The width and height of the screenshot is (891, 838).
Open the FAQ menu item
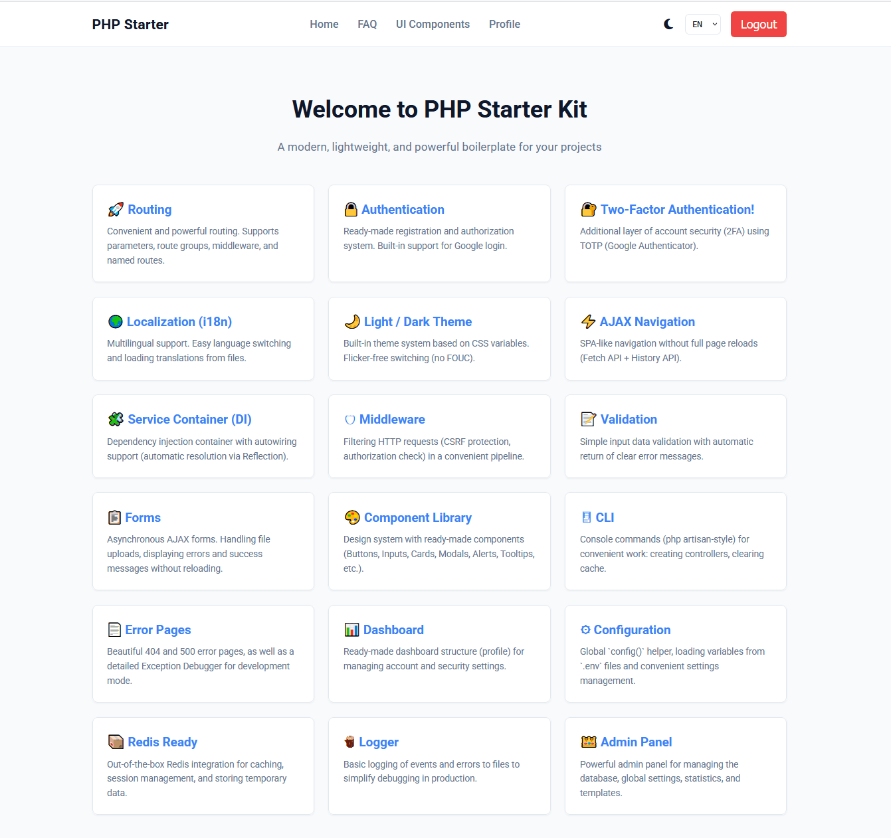(367, 25)
